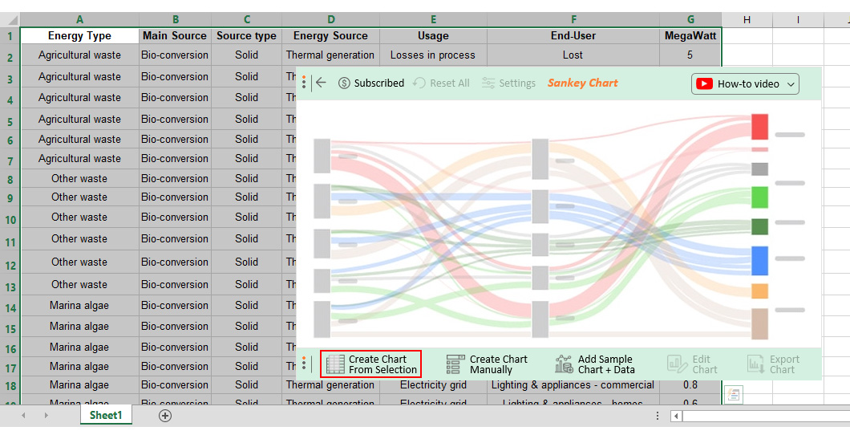Click the Reset All icon
The height and width of the screenshot is (439, 850).
(419, 83)
